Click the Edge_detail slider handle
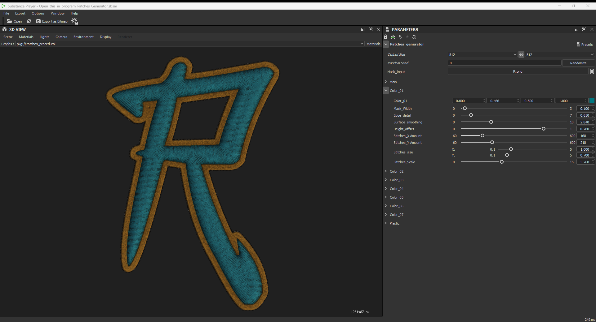The height and width of the screenshot is (322, 596). point(471,115)
